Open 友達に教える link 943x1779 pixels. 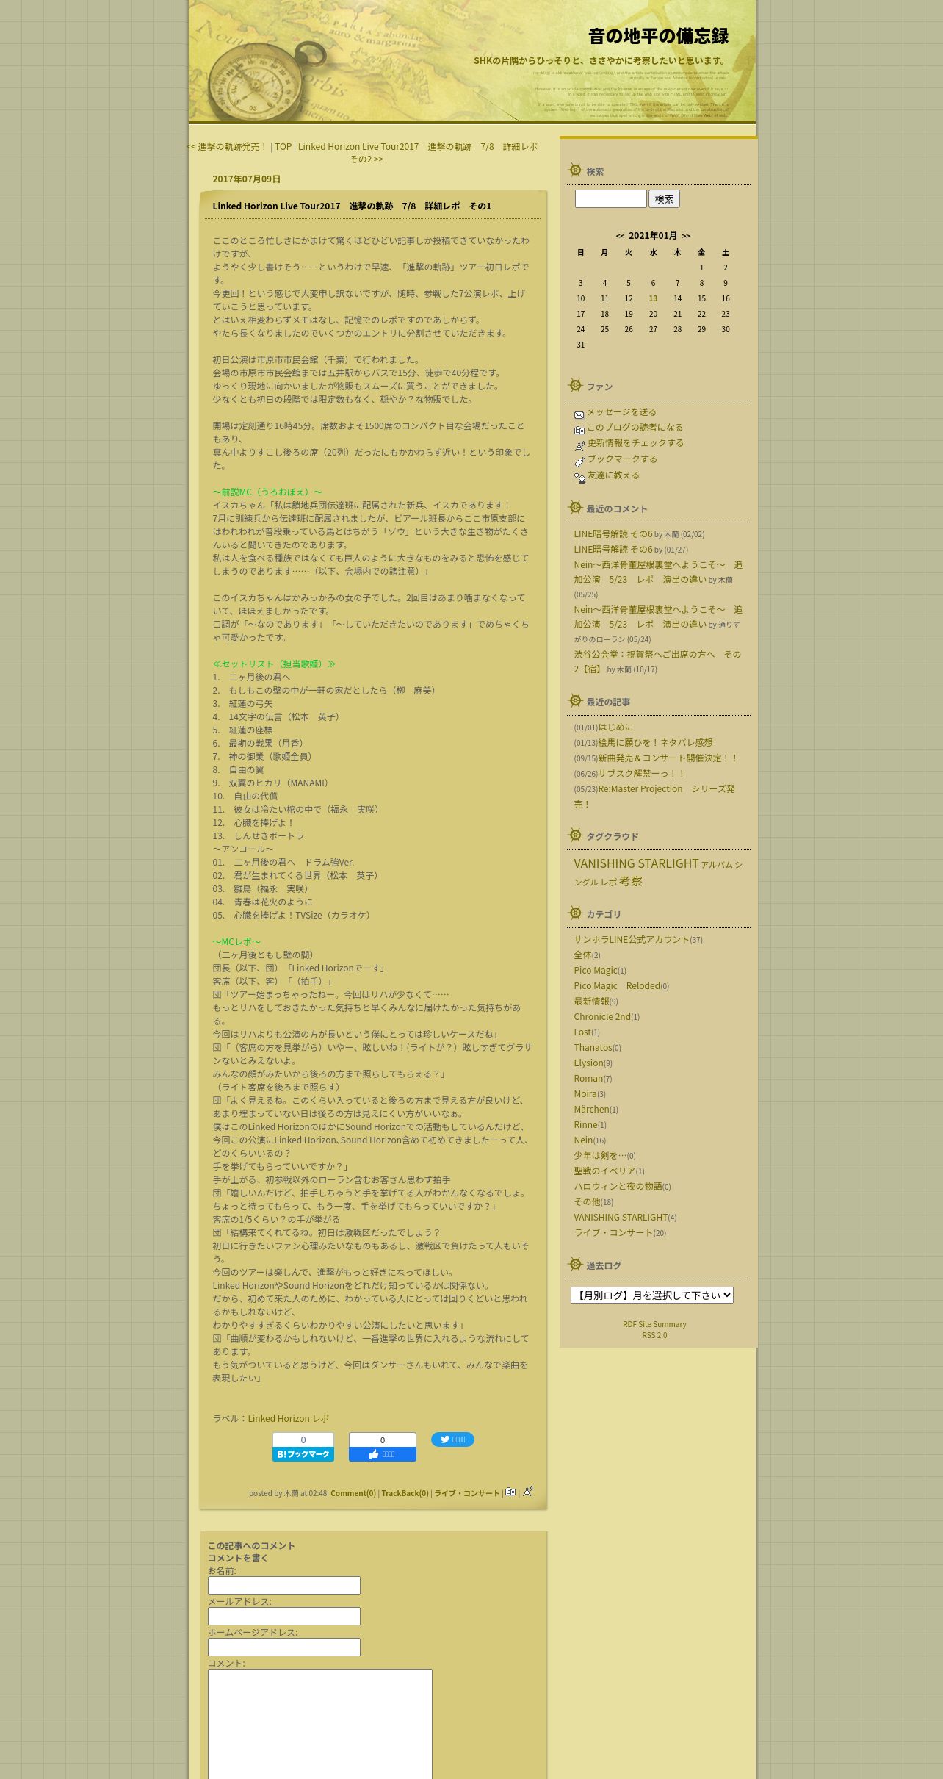point(613,475)
